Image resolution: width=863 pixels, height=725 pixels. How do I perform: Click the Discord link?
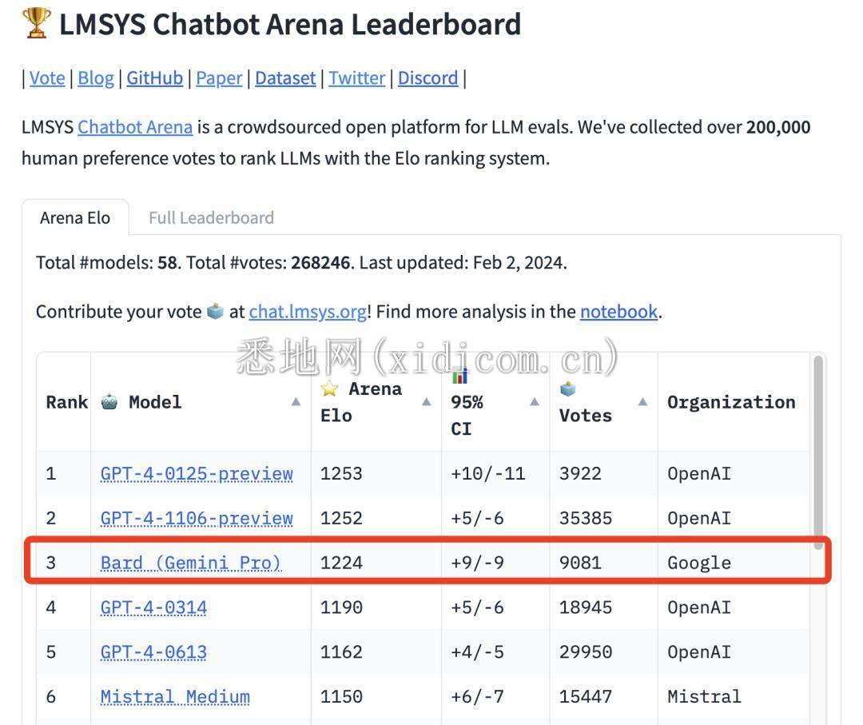[428, 78]
